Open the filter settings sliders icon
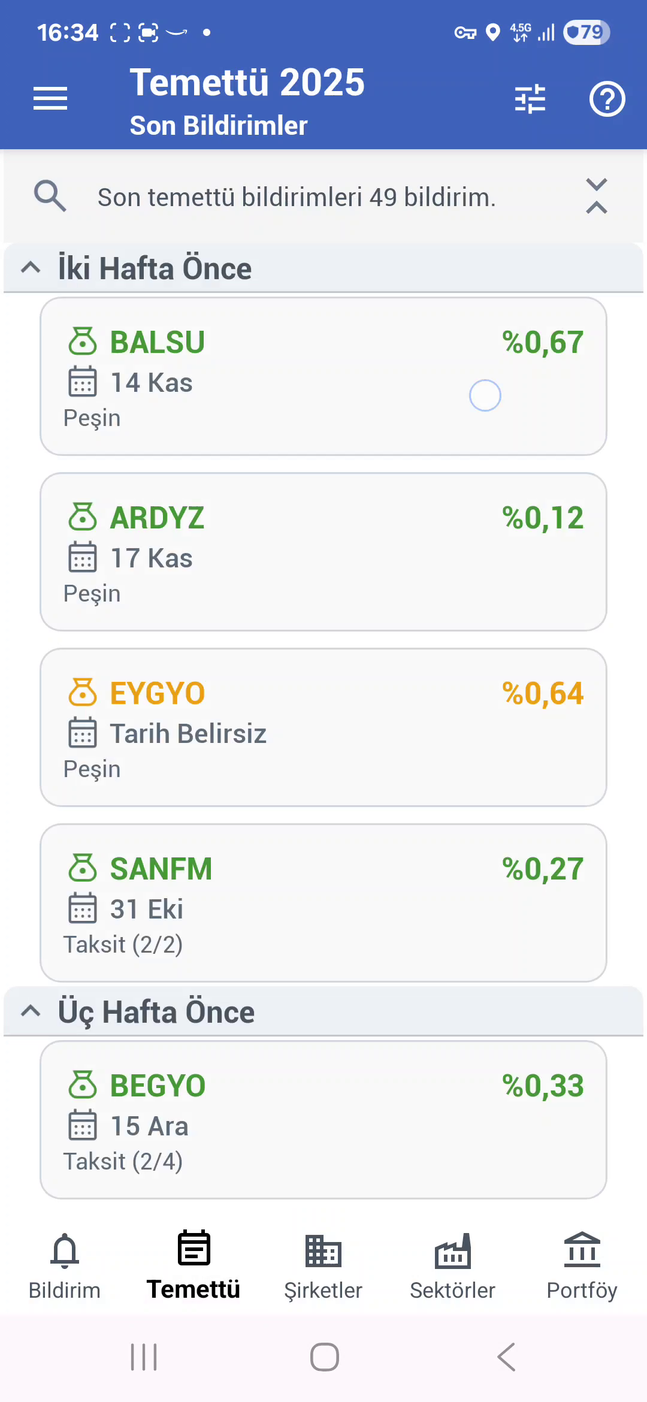This screenshot has height=1402, width=647. pyautogui.click(x=530, y=99)
